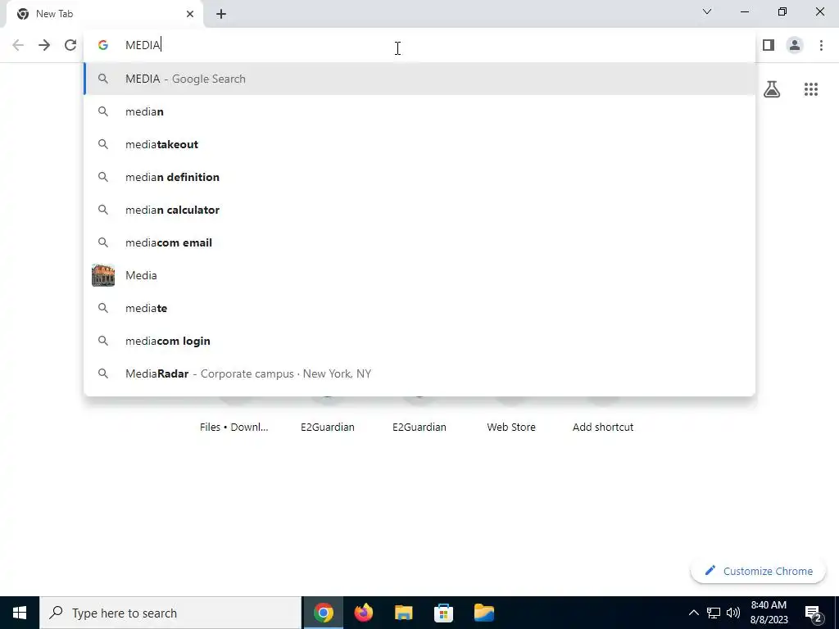Click the volume speaker tray icon
This screenshot has width=839, height=629.
click(x=733, y=613)
